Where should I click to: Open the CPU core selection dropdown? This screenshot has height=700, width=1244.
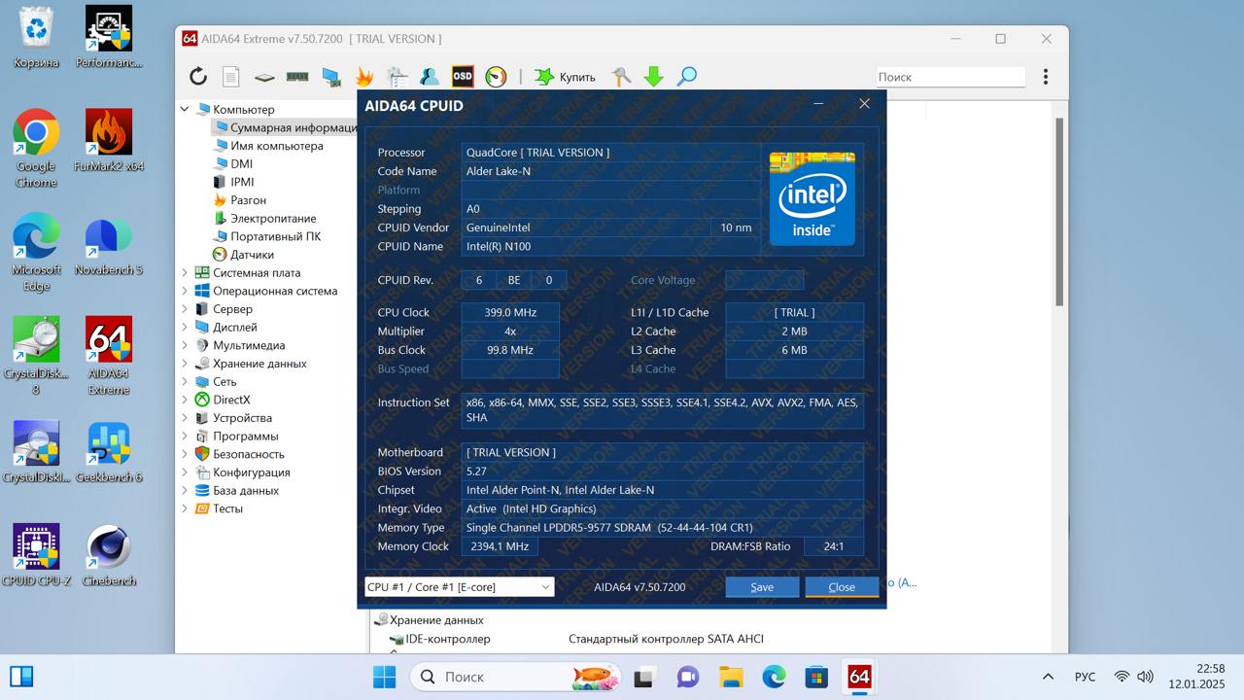pyautogui.click(x=459, y=587)
